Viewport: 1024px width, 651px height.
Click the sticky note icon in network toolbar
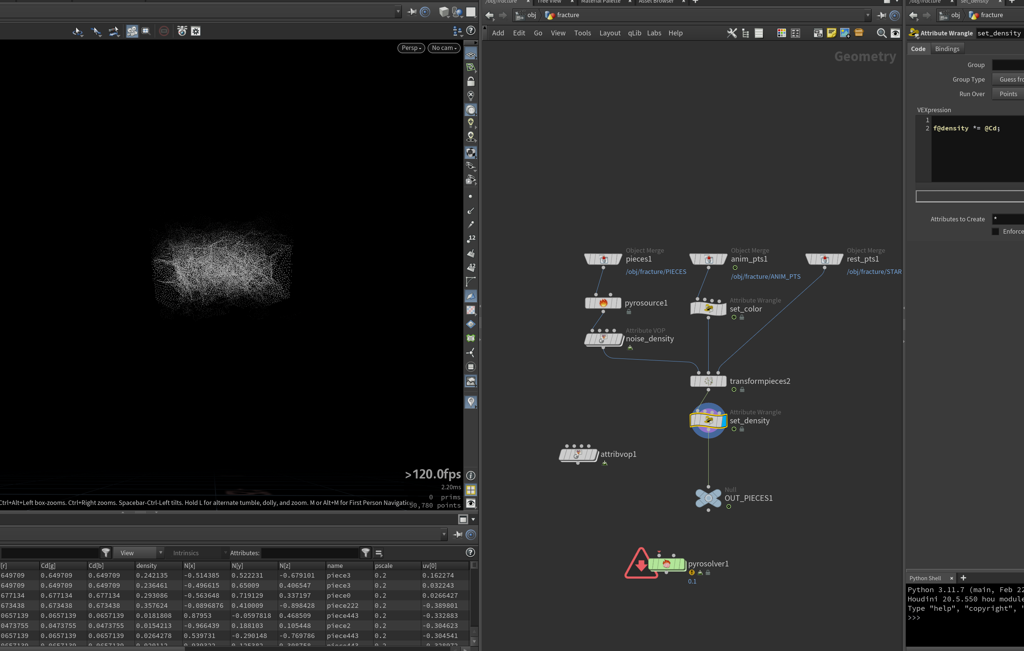831,33
